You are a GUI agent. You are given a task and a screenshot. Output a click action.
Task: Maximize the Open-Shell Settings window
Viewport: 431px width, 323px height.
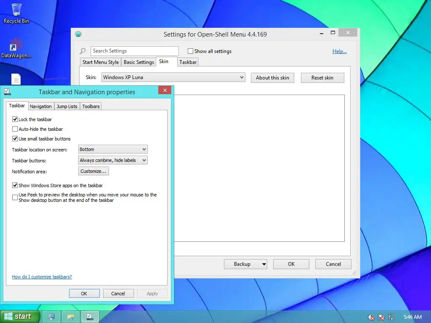click(333, 33)
